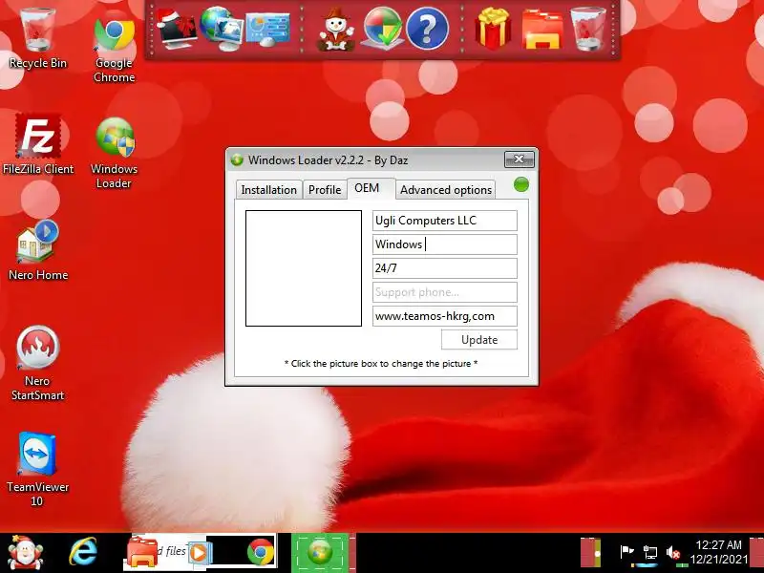
Task: Open the network tray icon
Action: (x=650, y=554)
